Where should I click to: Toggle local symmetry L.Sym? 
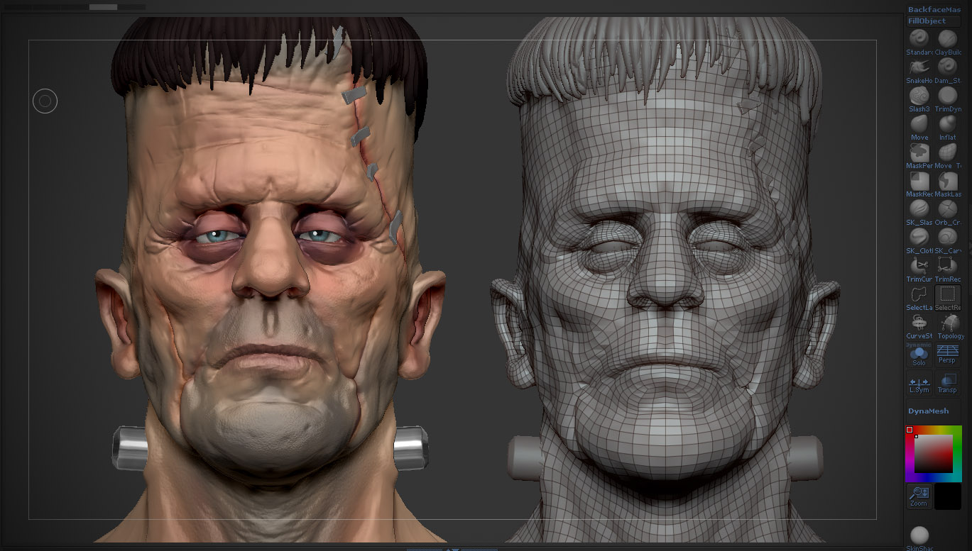(919, 383)
